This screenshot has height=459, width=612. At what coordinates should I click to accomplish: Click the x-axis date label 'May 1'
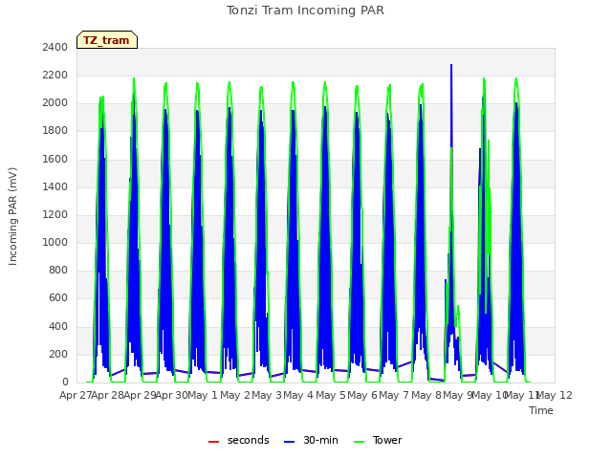point(203,395)
